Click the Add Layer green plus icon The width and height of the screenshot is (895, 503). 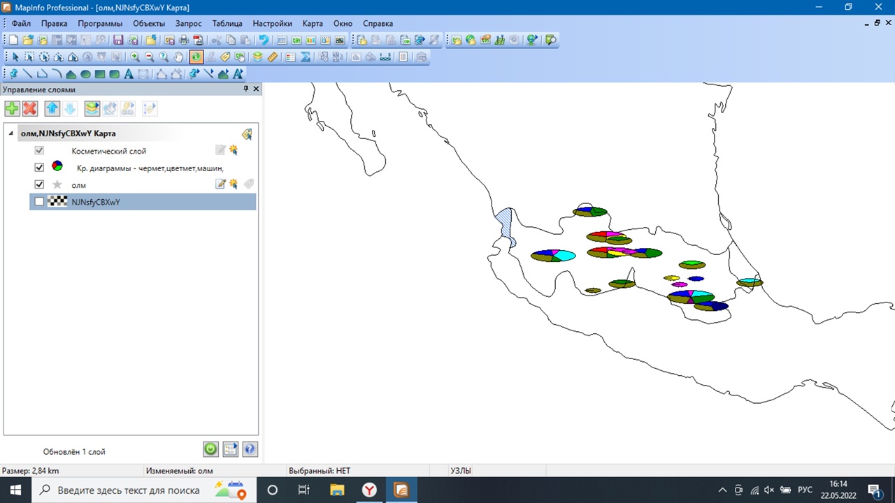tap(12, 108)
